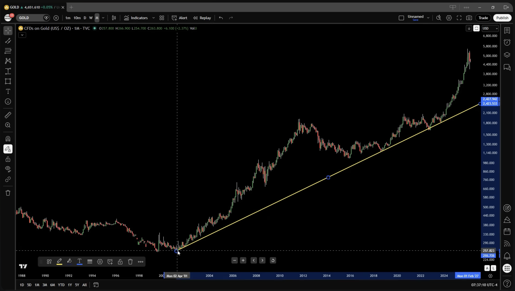Image resolution: width=515 pixels, height=291 pixels.
Task: Toggle the log scale L button
Action: pyautogui.click(x=493, y=268)
